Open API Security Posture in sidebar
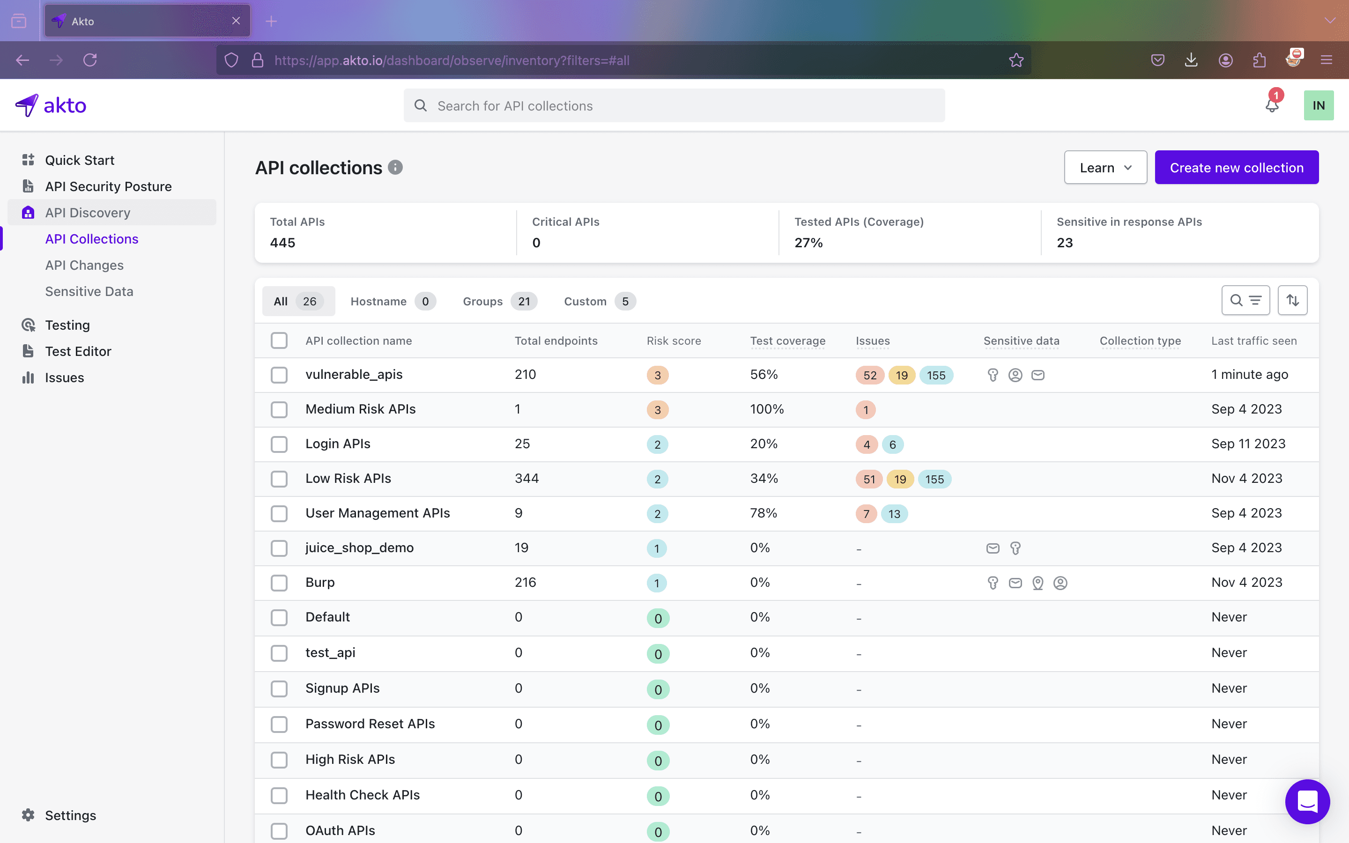The width and height of the screenshot is (1349, 843). tap(108, 185)
